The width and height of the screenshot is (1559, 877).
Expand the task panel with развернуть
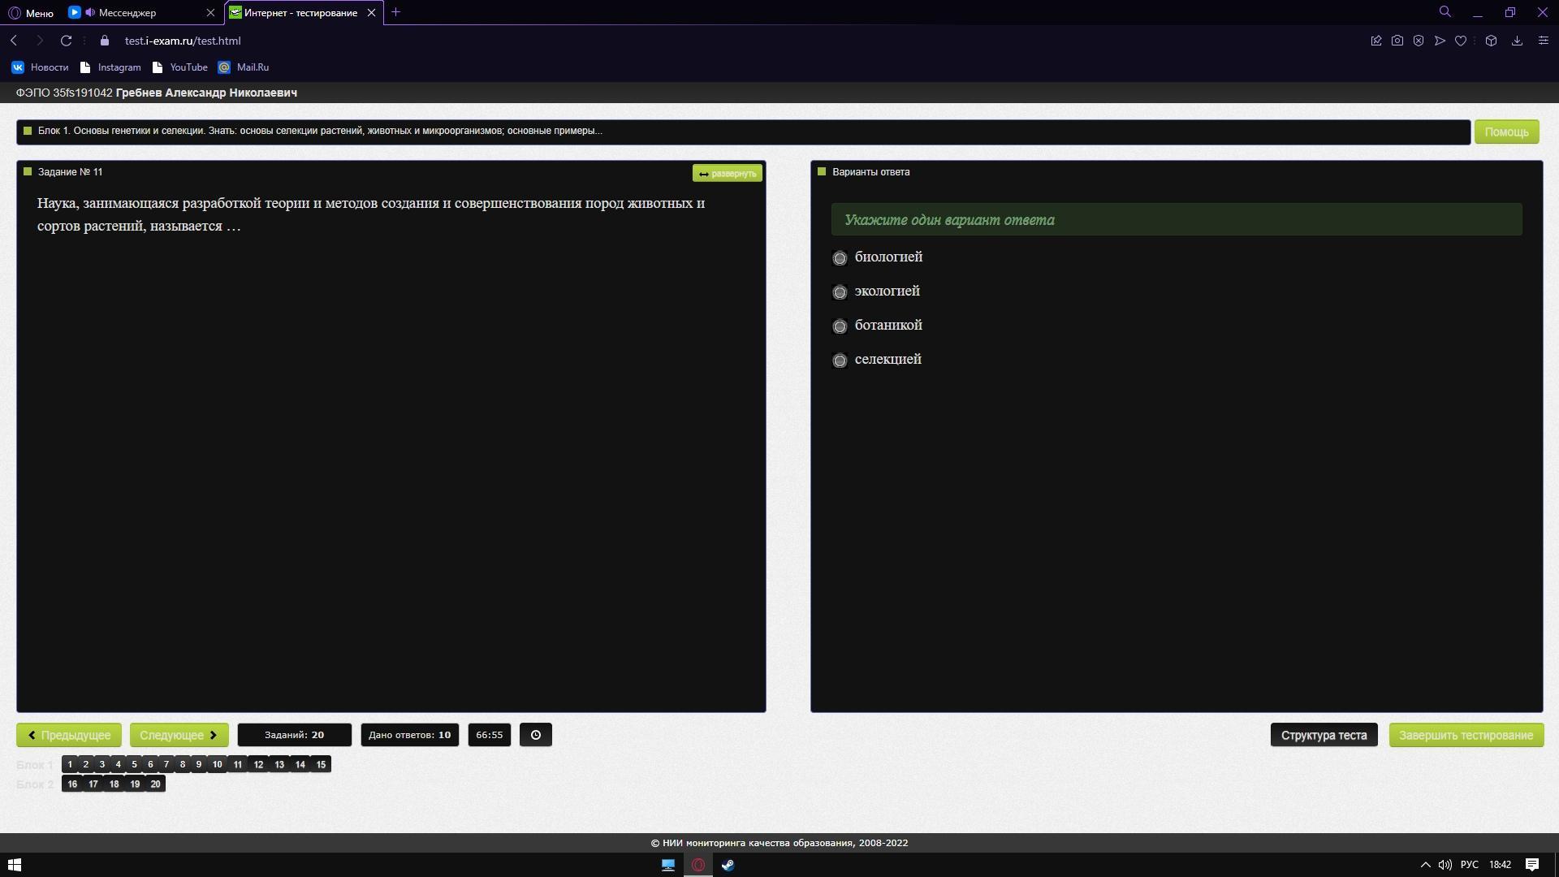(727, 173)
